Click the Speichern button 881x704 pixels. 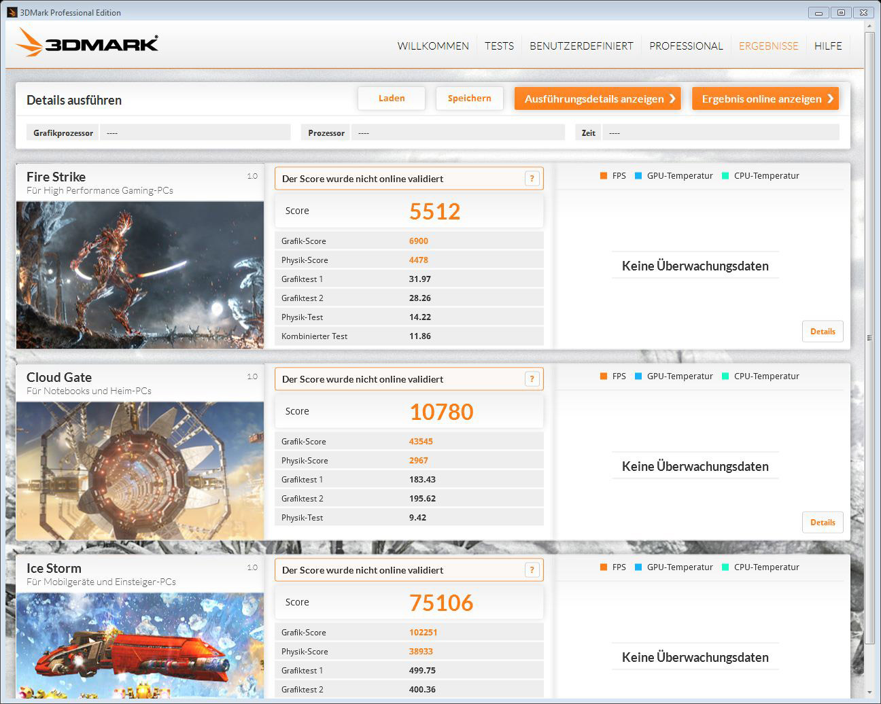coord(469,99)
